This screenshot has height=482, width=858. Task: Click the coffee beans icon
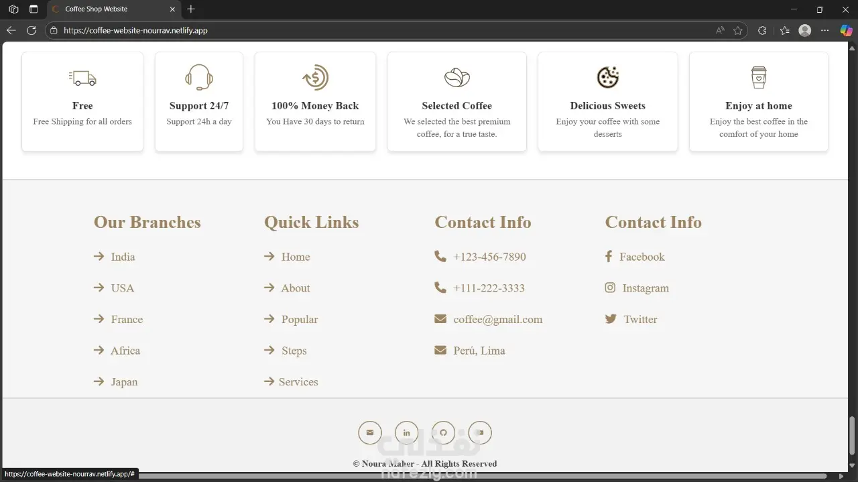point(457,77)
